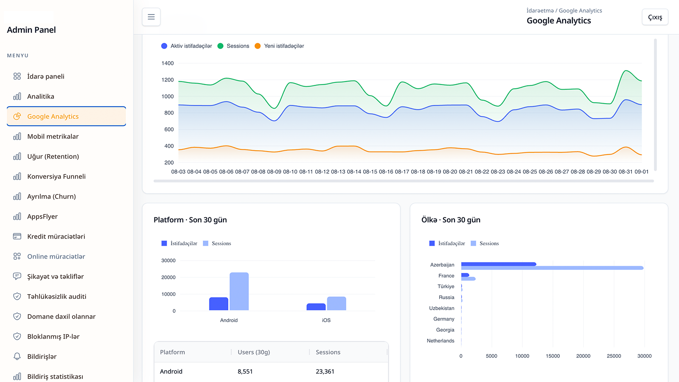Click the Android cell in the platform table

tap(171, 371)
